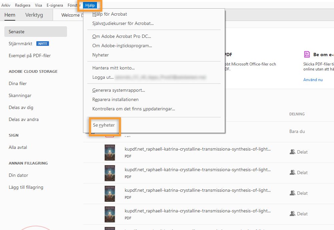The height and width of the screenshot is (230, 334).
Task: Sort by the DELNING column header
Action: pyautogui.click(x=297, y=114)
